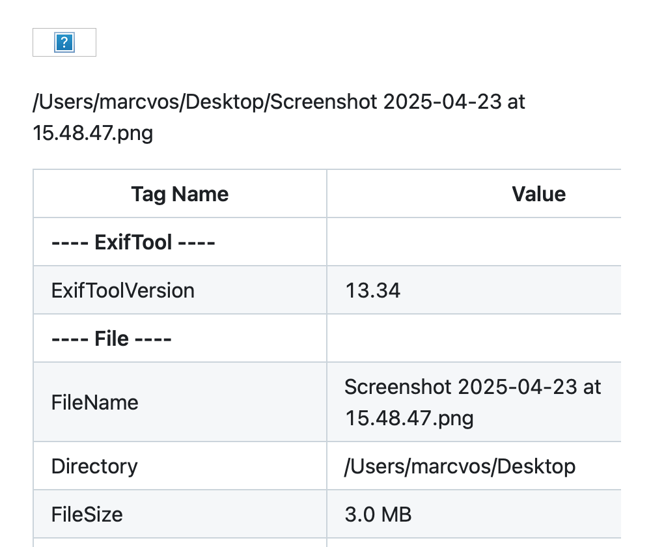Click the 15.48.47.png text in the path heading
The height and width of the screenshot is (547, 651).
[92, 133]
